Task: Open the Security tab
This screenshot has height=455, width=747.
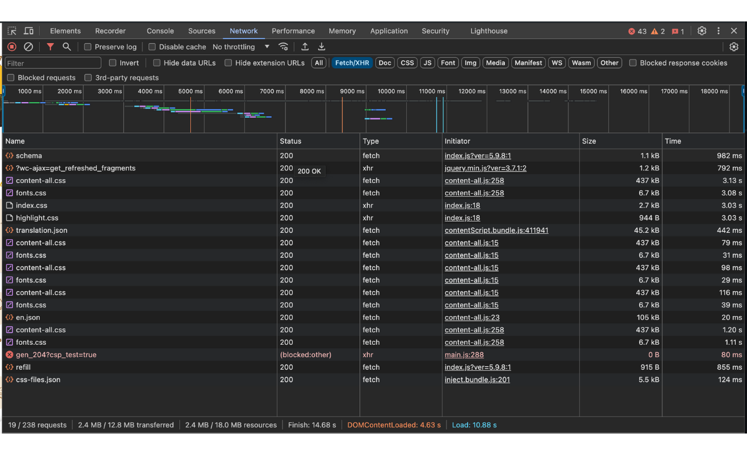Action: (x=435, y=31)
